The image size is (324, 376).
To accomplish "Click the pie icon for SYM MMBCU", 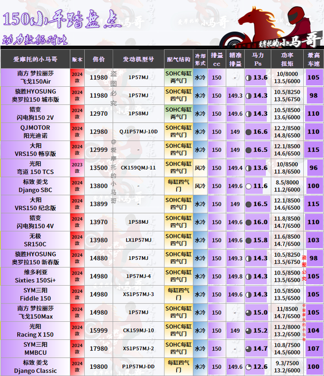I will 249,349.
